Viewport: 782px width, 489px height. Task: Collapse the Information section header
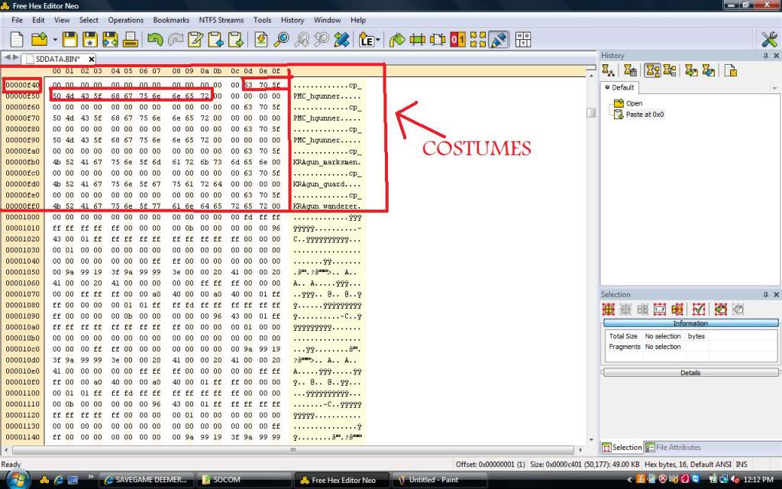click(x=690, y=323)
